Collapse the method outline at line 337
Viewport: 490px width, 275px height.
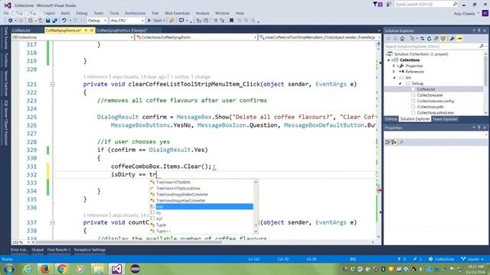[x=53, y=223]
